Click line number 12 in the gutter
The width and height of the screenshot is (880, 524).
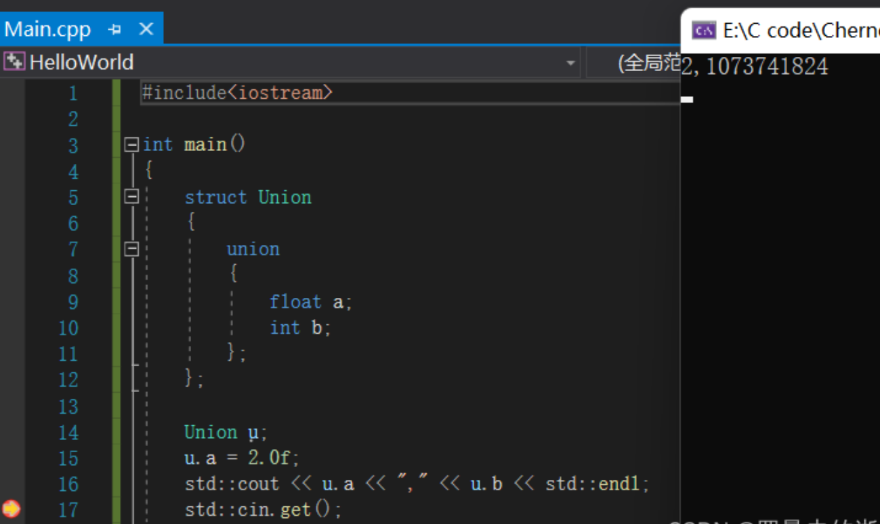68,380
